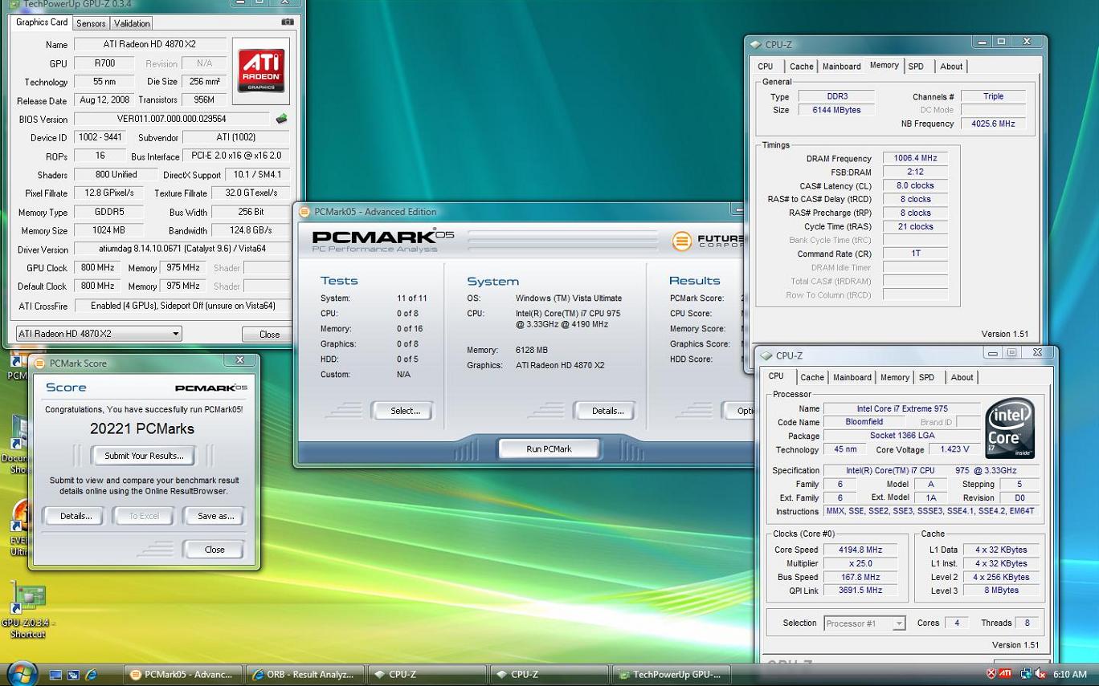This screenshot has width=1099, height=686.
Task: Open the ATI Catalyst tray icon
Action: (1005, 674)
